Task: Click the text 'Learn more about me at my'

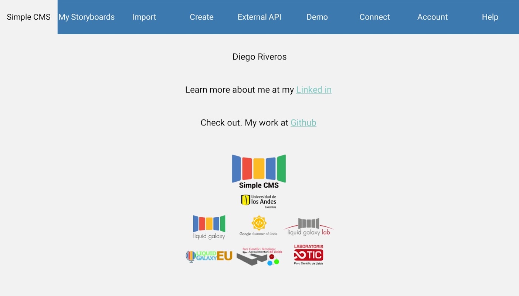Action: click(240, 90)
